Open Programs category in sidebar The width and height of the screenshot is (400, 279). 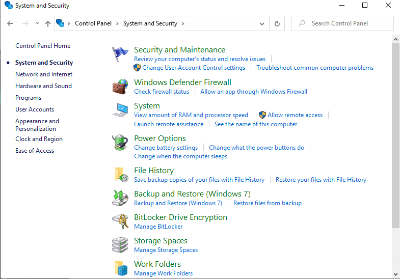coord(29,98)
